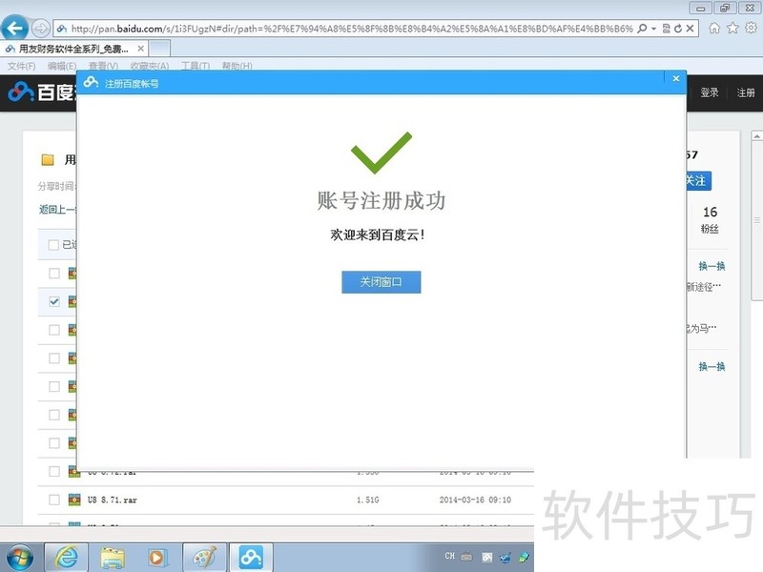Open Windows Media Player from the taskbar
Image resolution: width=763 pixels, height=572 pixels.
[x=157, y=556]
